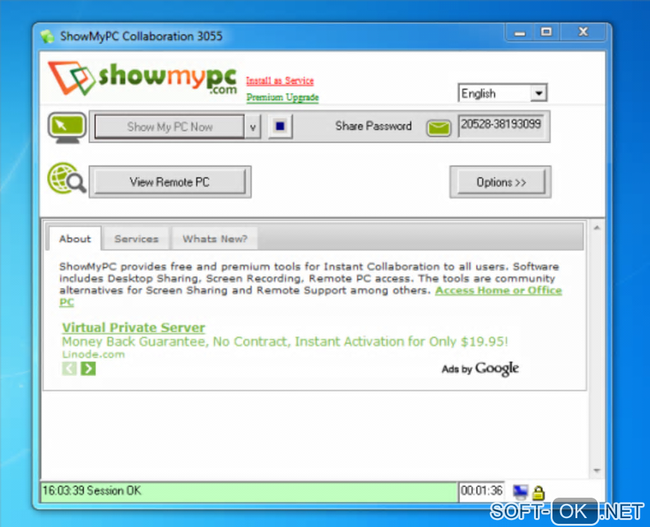
Task: Click the yellow padlock status icon
Action: coord(538,493)
